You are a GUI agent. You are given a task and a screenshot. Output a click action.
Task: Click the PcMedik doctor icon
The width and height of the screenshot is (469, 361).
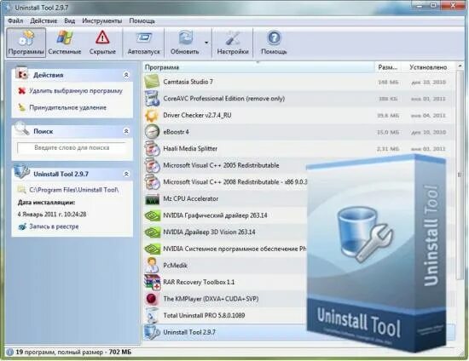[153, 265]
